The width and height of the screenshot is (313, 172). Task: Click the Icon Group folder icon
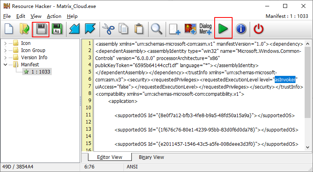pyautogui.click(x=16, y=50)
